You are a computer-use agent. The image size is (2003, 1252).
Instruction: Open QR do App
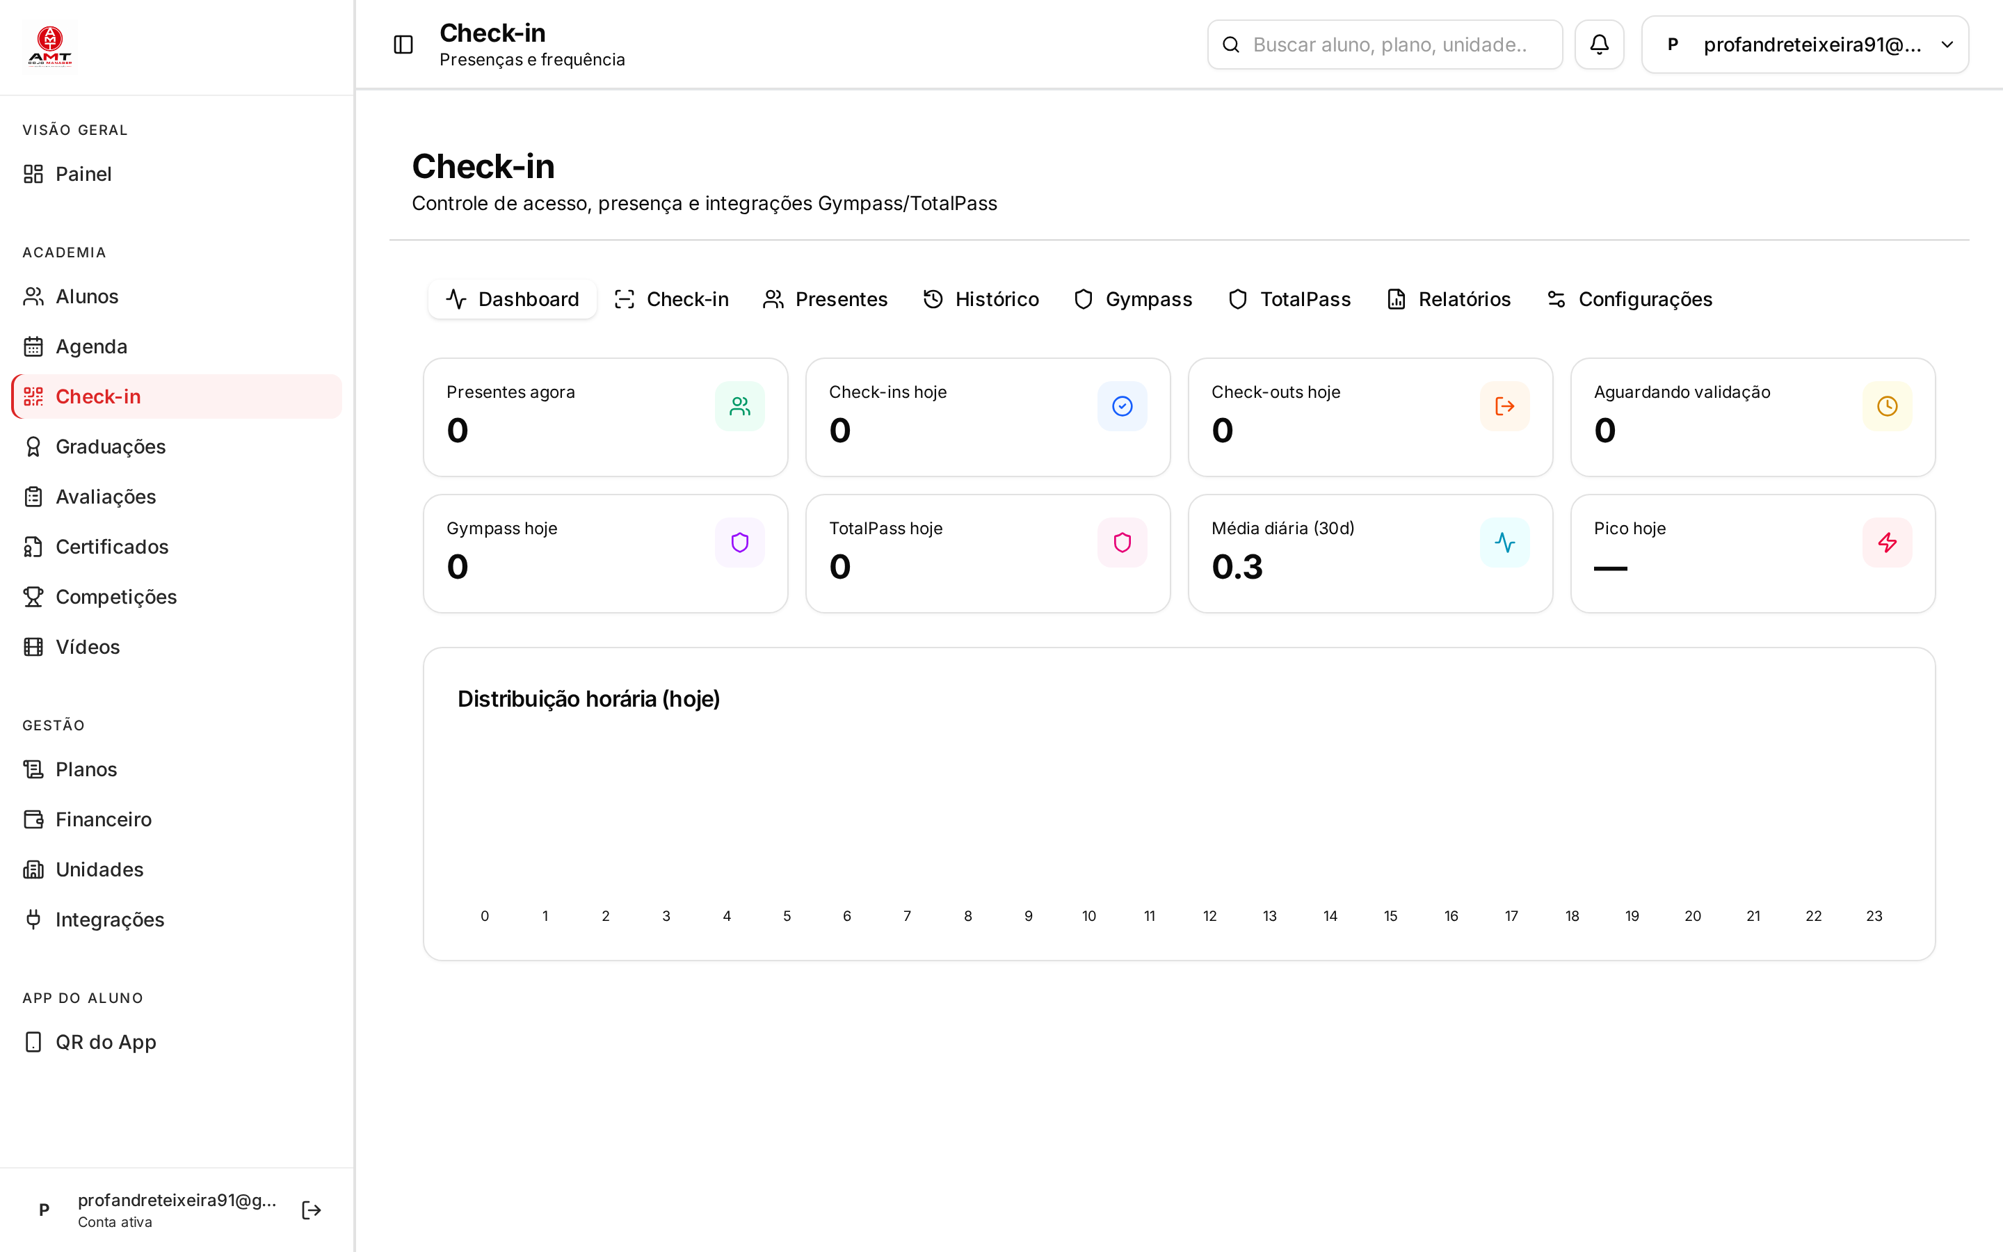coord(176,1042)
